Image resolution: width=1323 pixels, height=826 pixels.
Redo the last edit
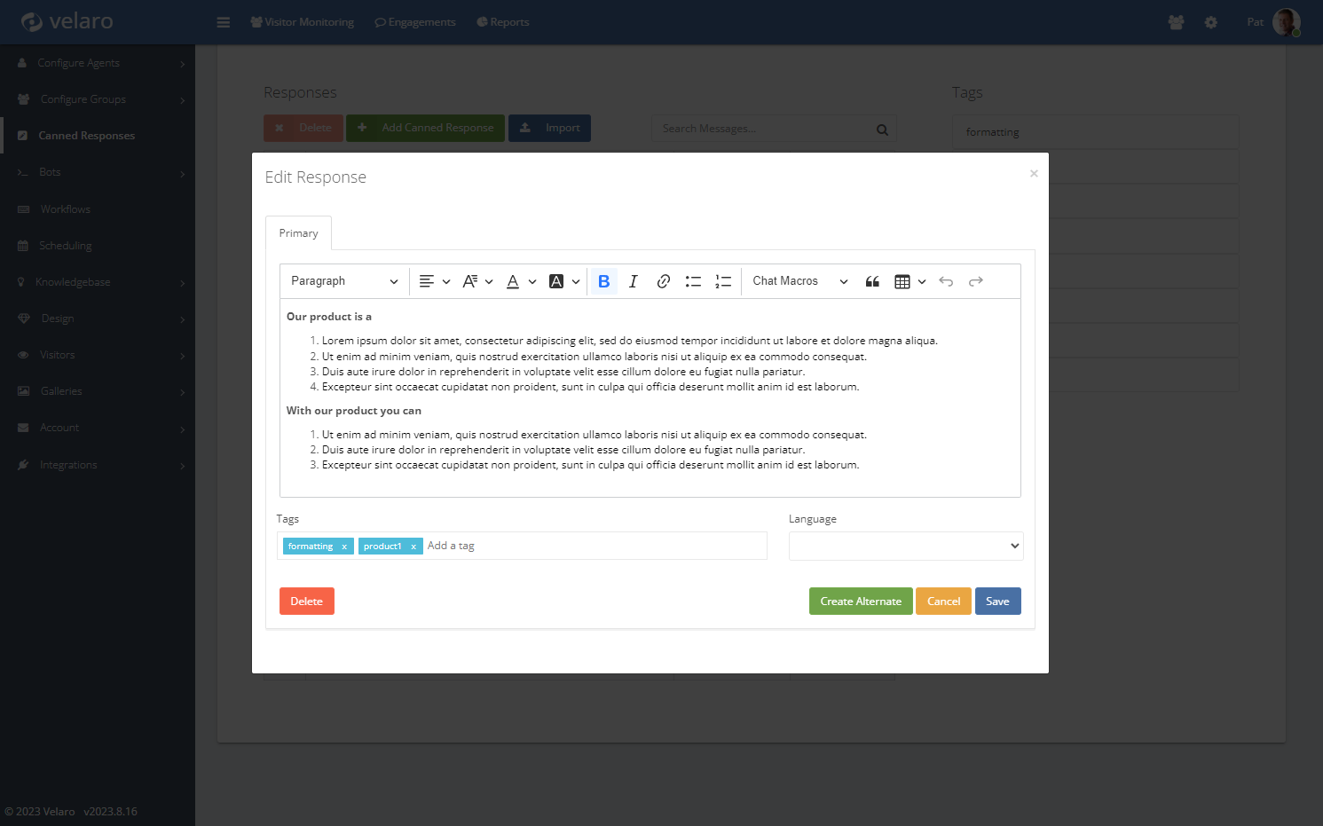(975, 281)
